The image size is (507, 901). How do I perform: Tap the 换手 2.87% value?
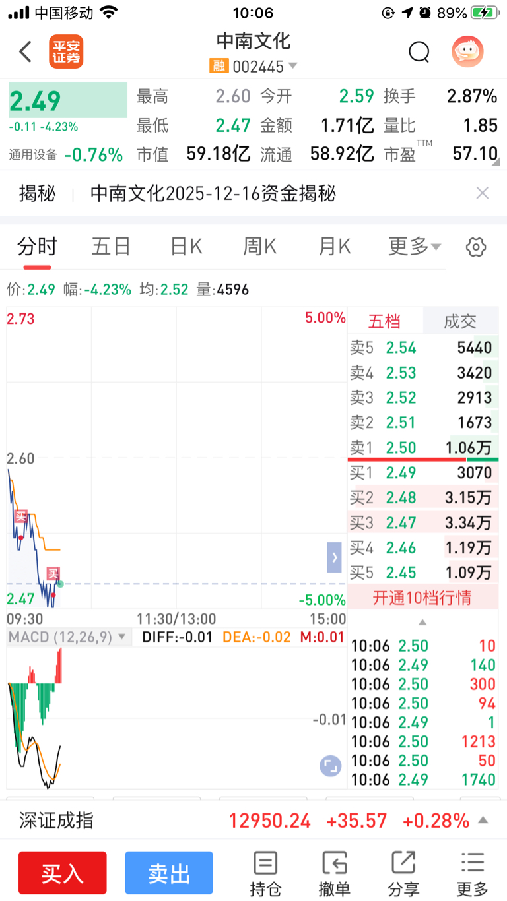pos(471,96)
